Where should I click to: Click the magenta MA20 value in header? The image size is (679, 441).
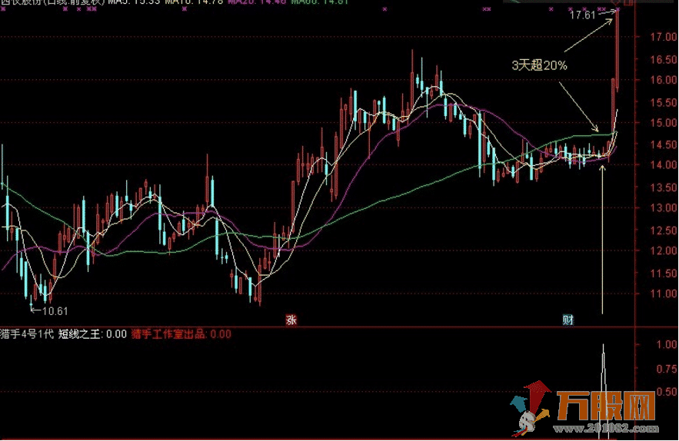coord(258,2)
